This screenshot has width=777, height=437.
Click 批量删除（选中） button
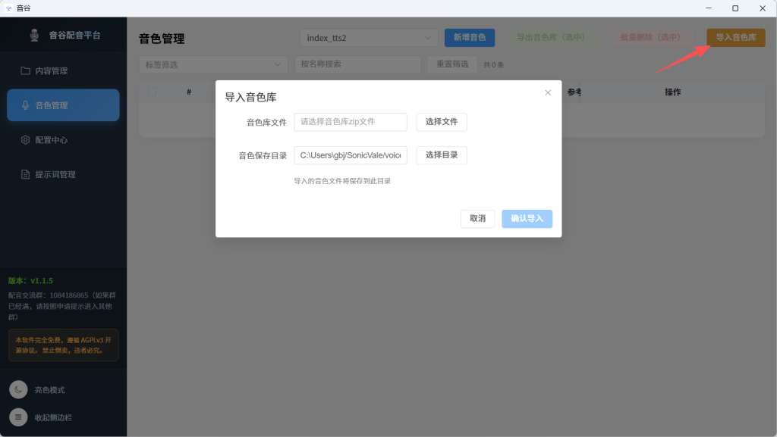pos(650,38)
